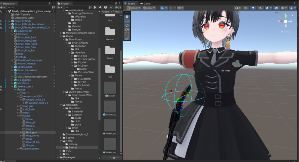
Task: Click Hierarchy search field
Action: 29,7
